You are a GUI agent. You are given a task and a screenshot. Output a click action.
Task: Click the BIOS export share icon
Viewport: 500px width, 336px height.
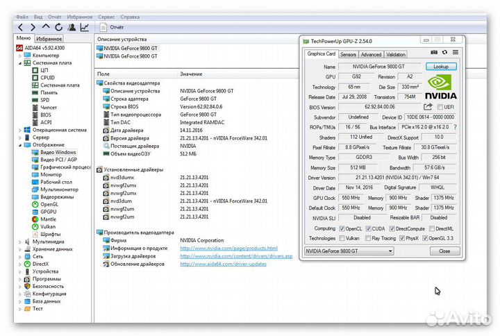pos(428,107)
